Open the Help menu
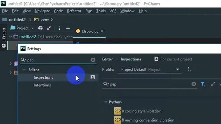The height and width of the screenshot is (124, 221). point(143,11)
